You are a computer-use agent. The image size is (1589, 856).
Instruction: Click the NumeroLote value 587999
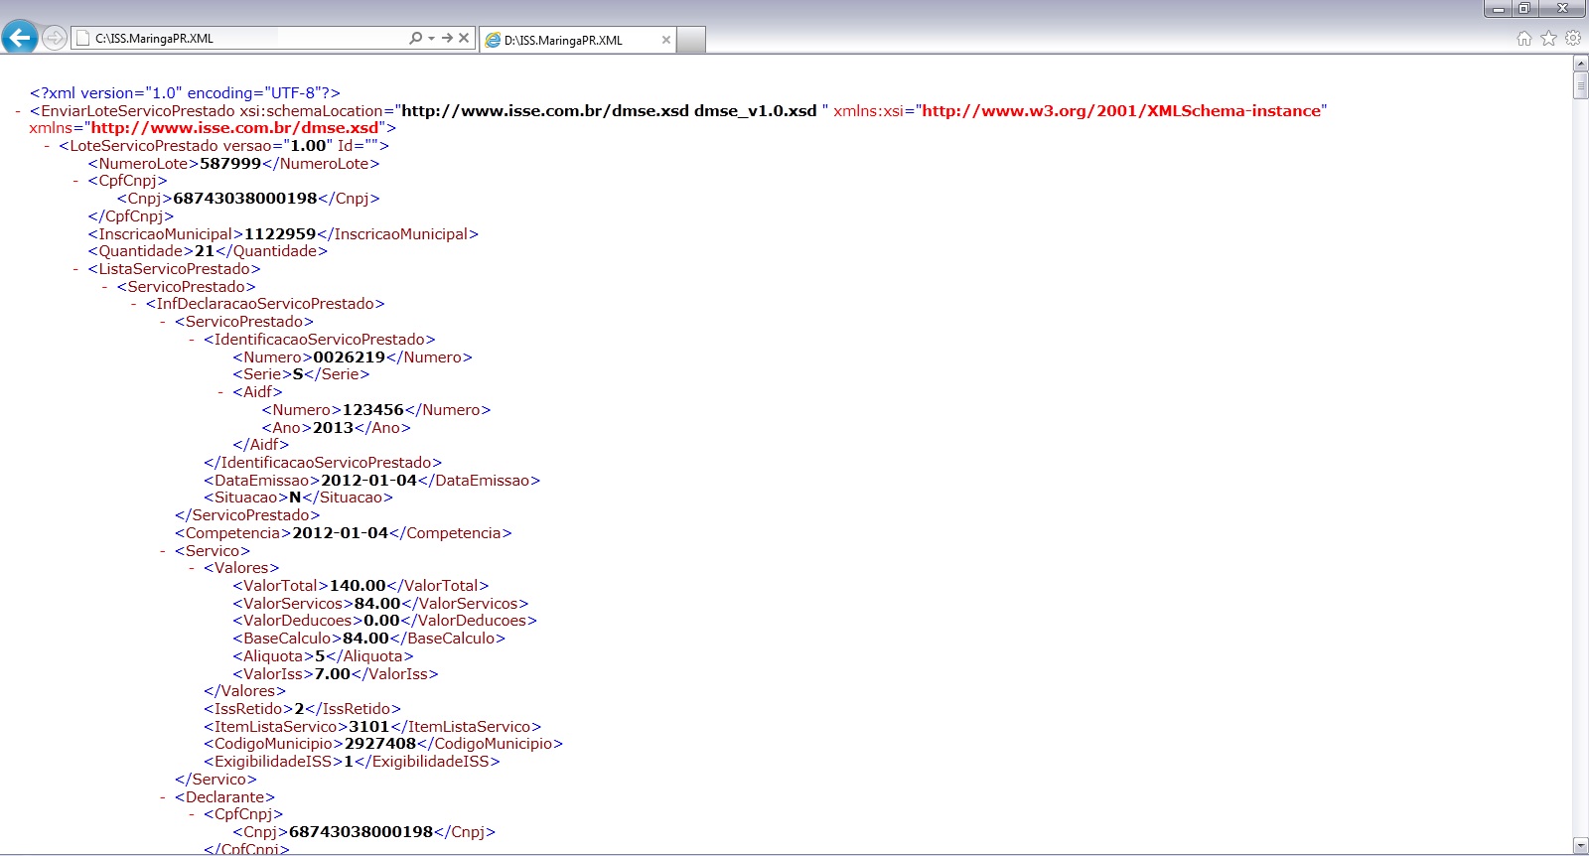click(230, 164)
